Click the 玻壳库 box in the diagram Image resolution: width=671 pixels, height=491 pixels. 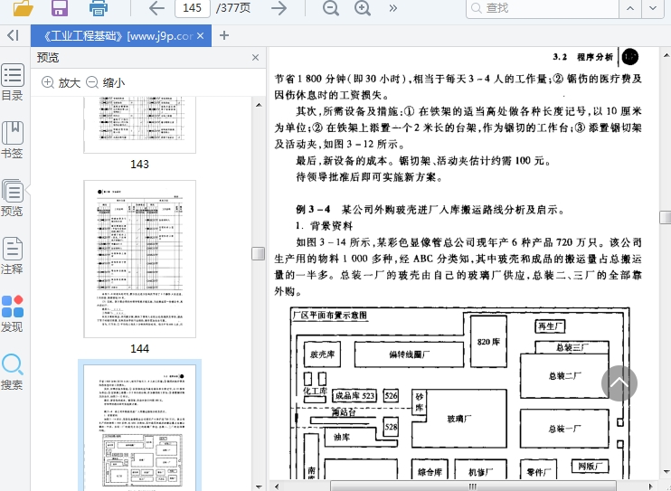322,354
